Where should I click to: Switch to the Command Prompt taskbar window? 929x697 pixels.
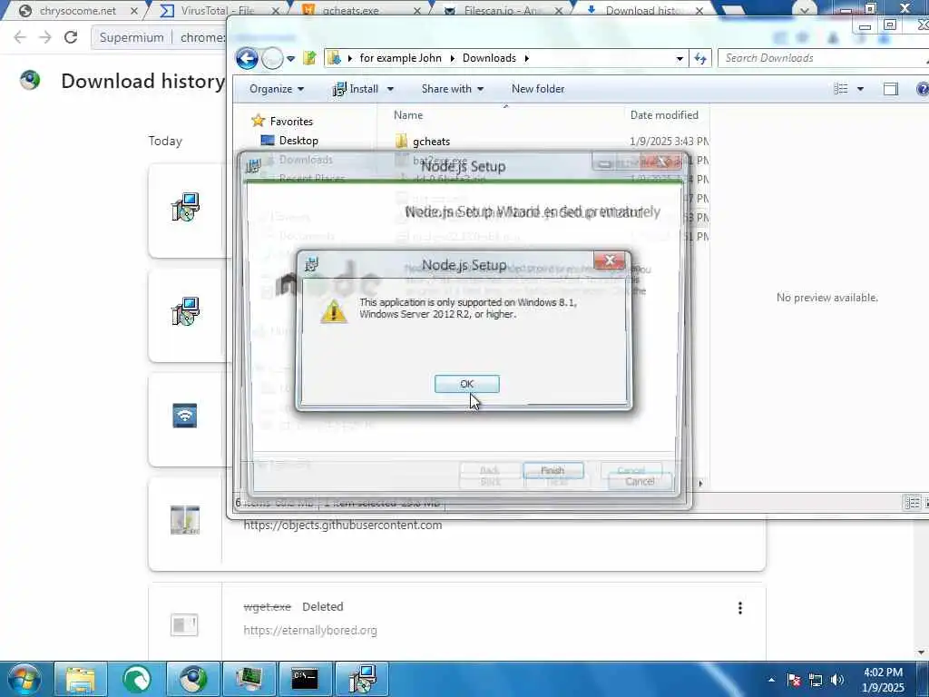(x=306, y=679)
